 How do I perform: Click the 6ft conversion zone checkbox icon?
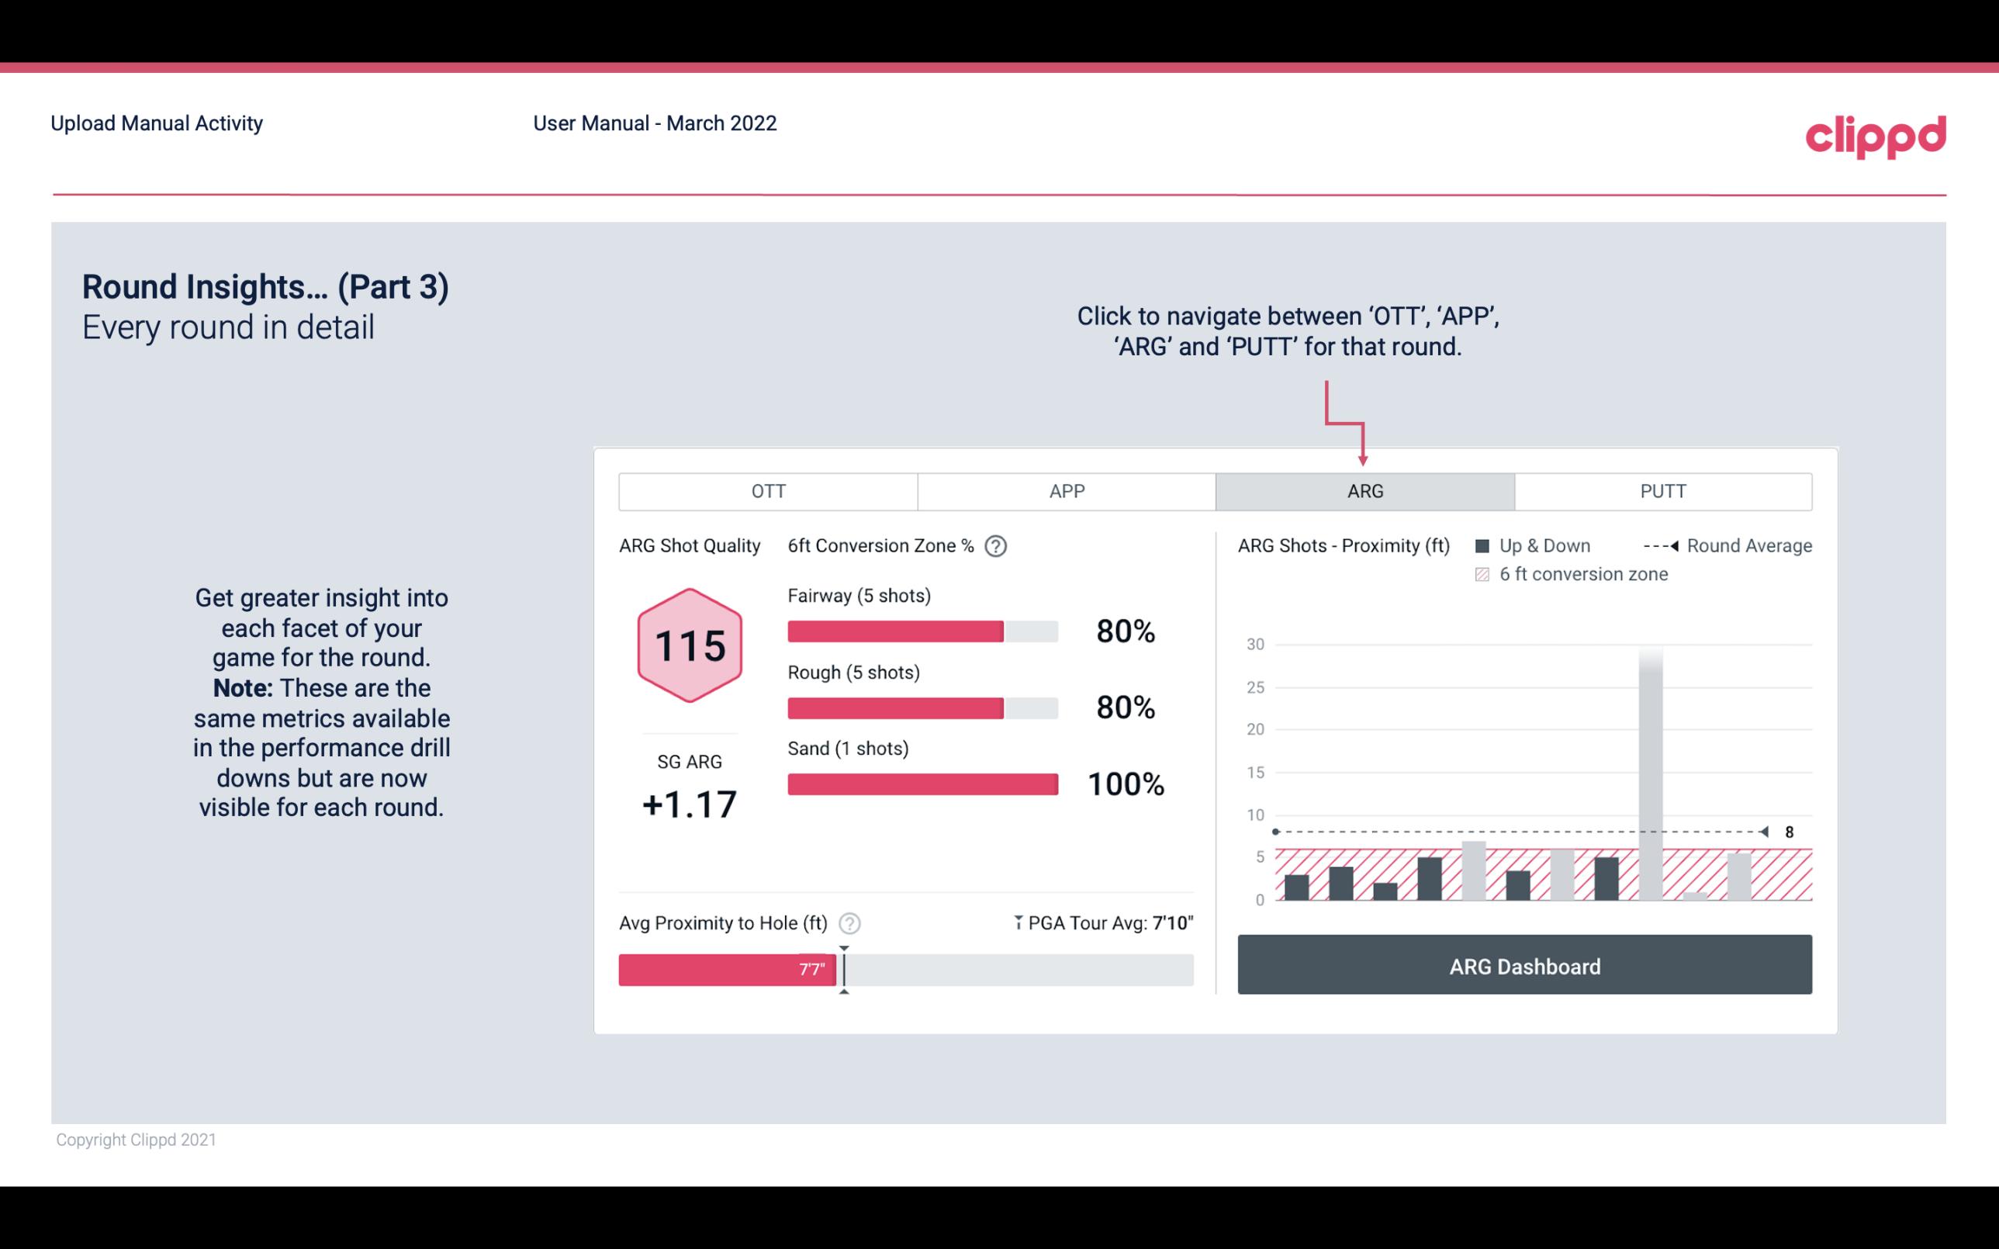pyautogui.click(x=1485, y=574)
